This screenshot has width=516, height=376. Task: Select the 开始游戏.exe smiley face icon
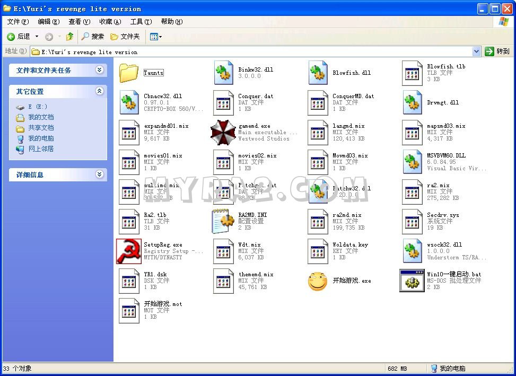(x=318, y=281)
